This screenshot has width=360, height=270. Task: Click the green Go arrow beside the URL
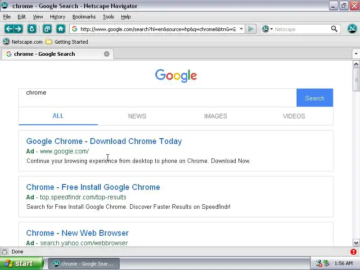(251, 29)
